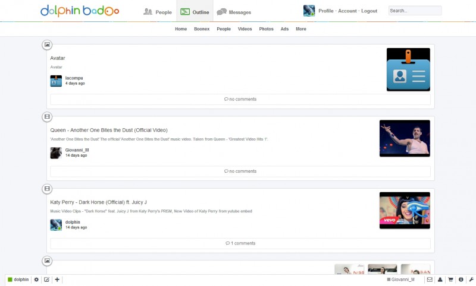The width and height of the screenshot is (476, 286).
Task: Open People in the submenu
Action: tap(224, 29)
